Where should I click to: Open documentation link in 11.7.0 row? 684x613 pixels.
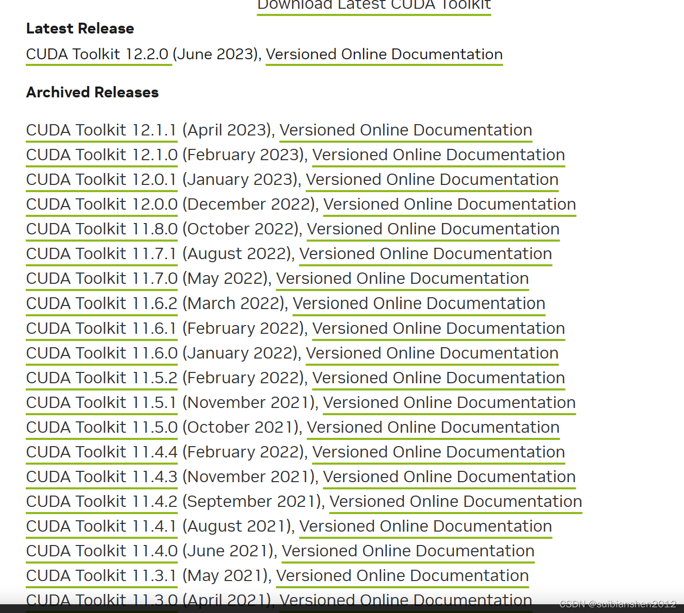coord(402,278)
